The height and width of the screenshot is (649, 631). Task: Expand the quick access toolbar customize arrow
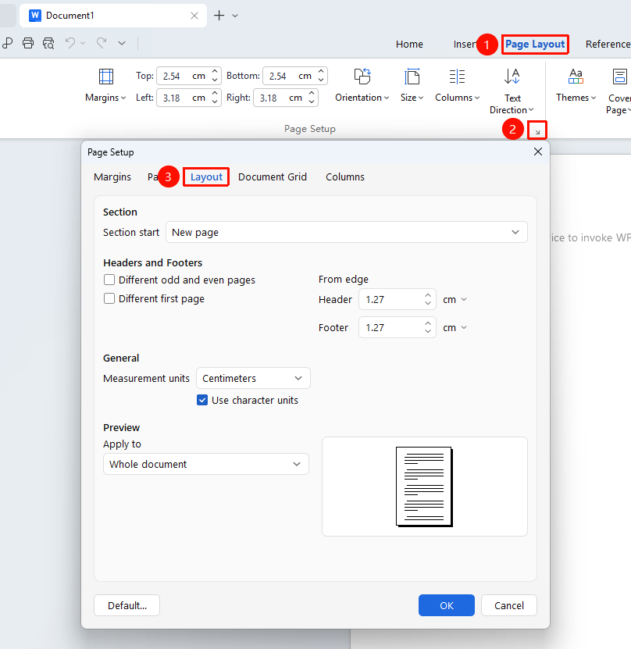pyautogui.click(x=122, y=43)
